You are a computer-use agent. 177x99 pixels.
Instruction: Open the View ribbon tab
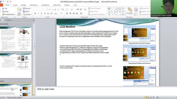75,5
